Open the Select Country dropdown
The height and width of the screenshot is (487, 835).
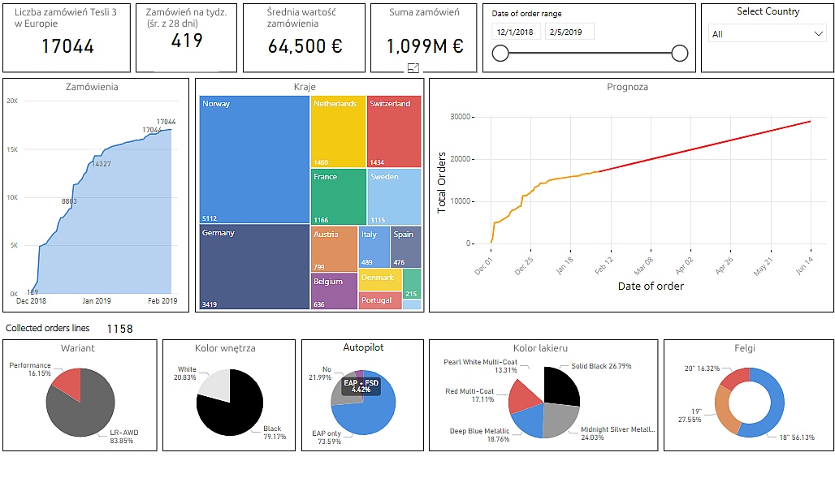click(768, 34)
